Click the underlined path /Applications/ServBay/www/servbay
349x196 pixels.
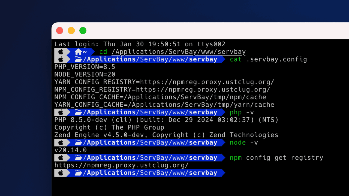179,52
